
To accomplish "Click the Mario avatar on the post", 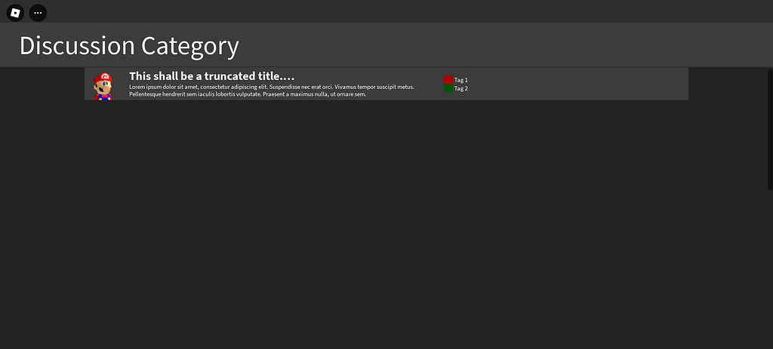I will pos(103,86).
